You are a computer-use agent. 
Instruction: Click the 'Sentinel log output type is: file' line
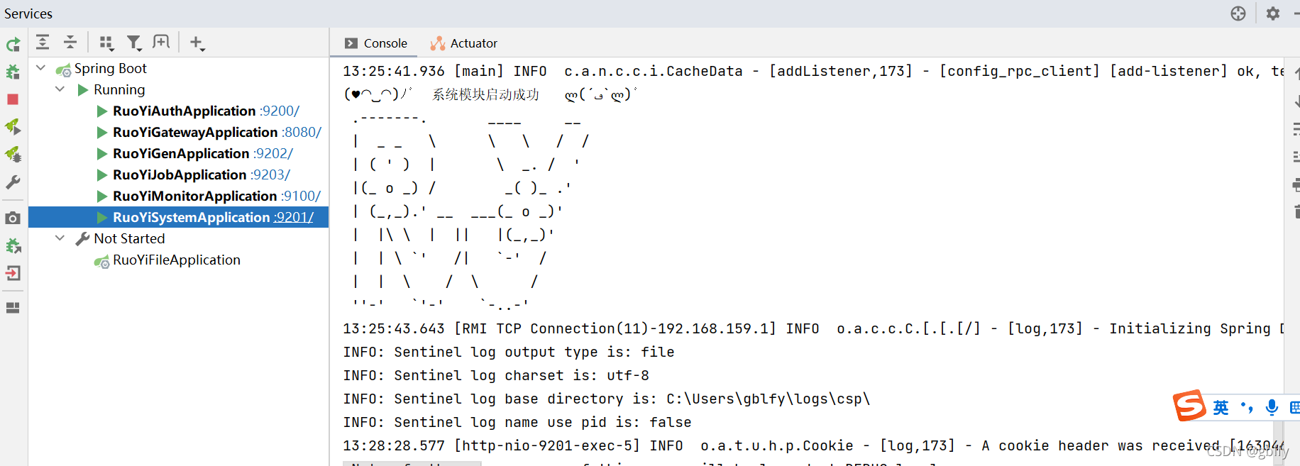click(x=509, y=352)
